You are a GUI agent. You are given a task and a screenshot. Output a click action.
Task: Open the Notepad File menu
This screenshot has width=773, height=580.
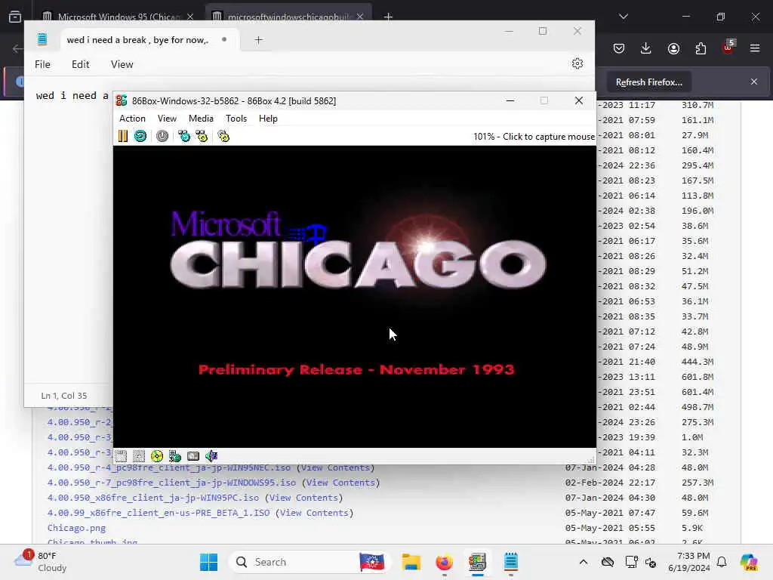[x=42, y=64]
